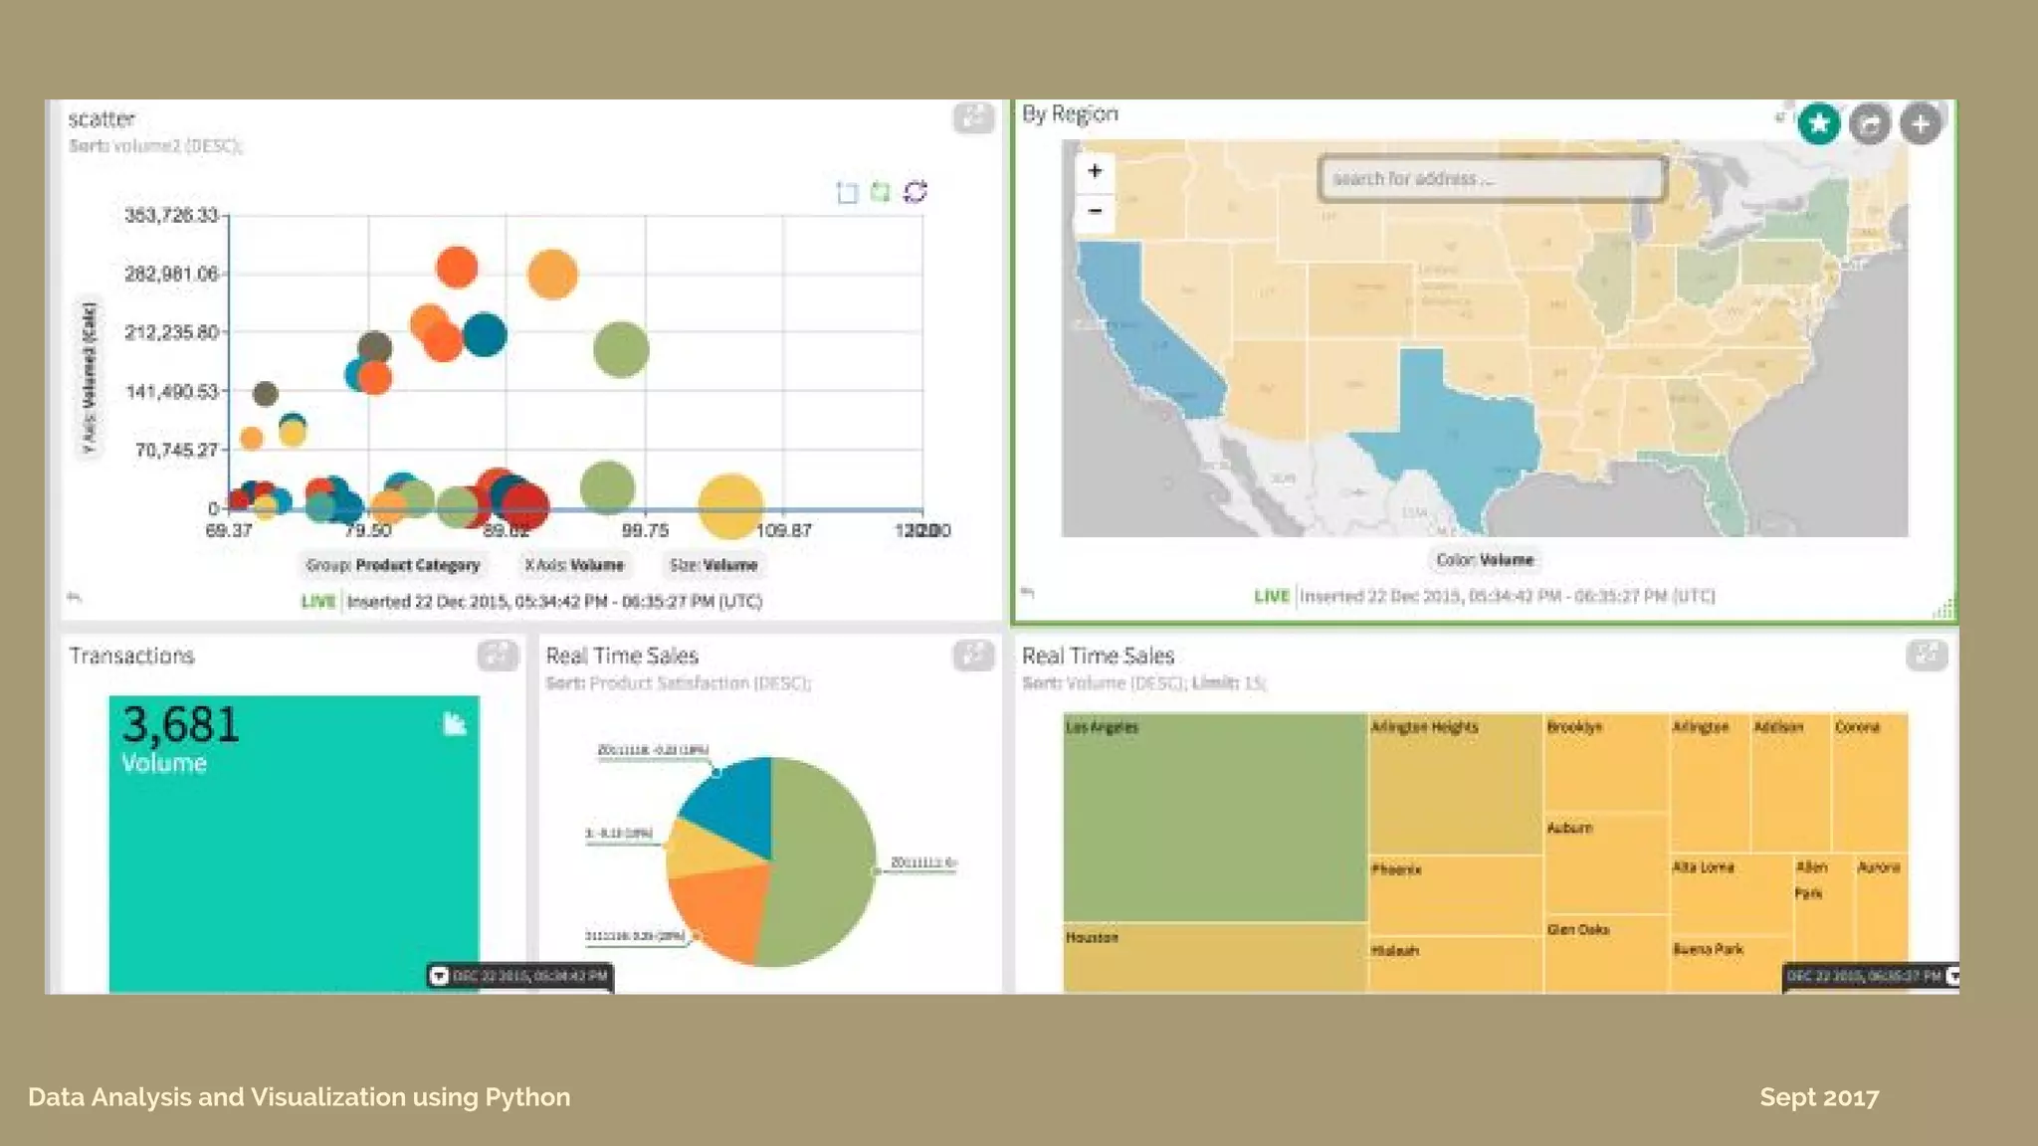Image resolution: width=2038 pixels, height=1146 pixels.
Task: Expand the Real Time Sales treemap widget
Action: [1927, 655]
